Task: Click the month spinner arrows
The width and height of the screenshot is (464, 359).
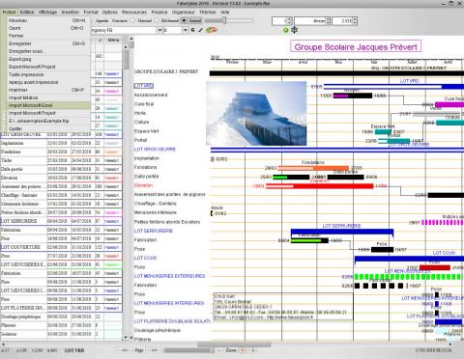Action: coord(328,21)
